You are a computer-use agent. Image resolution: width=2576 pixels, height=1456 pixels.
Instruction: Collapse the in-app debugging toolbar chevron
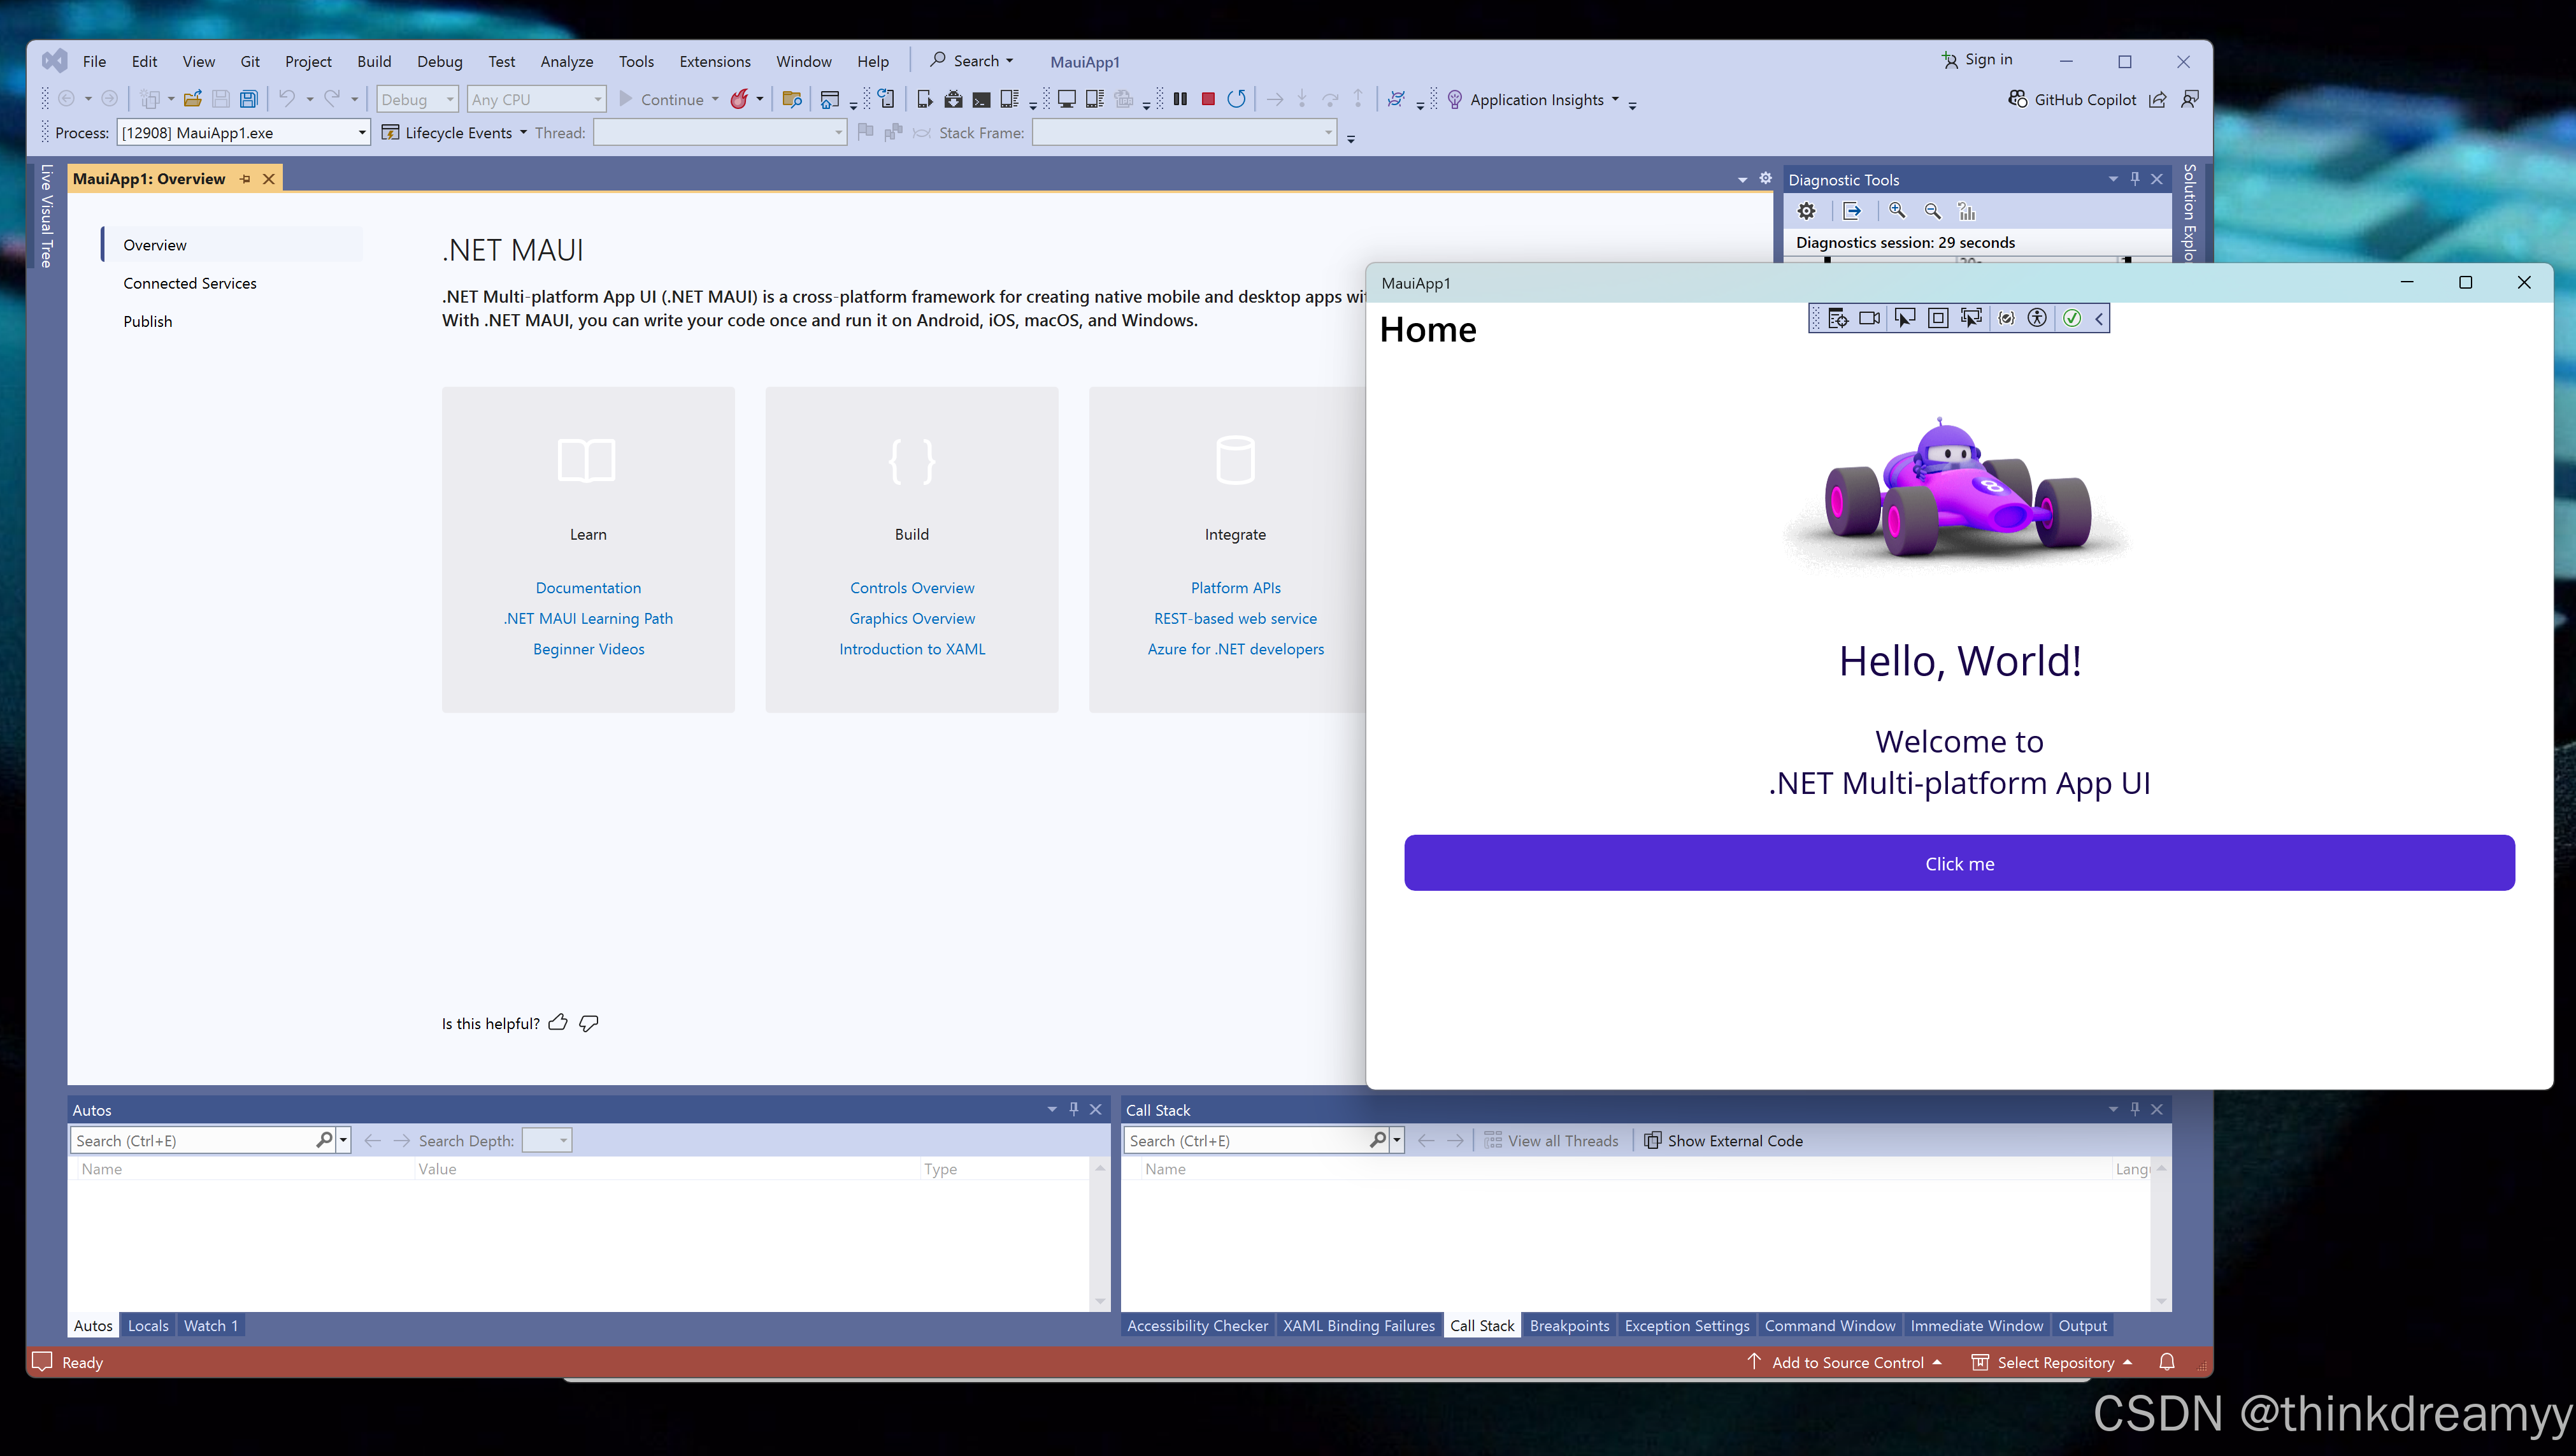pos(2099,318)
